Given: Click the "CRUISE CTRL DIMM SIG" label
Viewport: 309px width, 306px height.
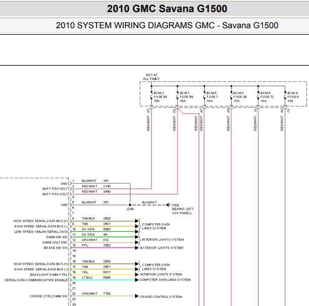Looking at the screenshot, I should [x=49, y=296].
